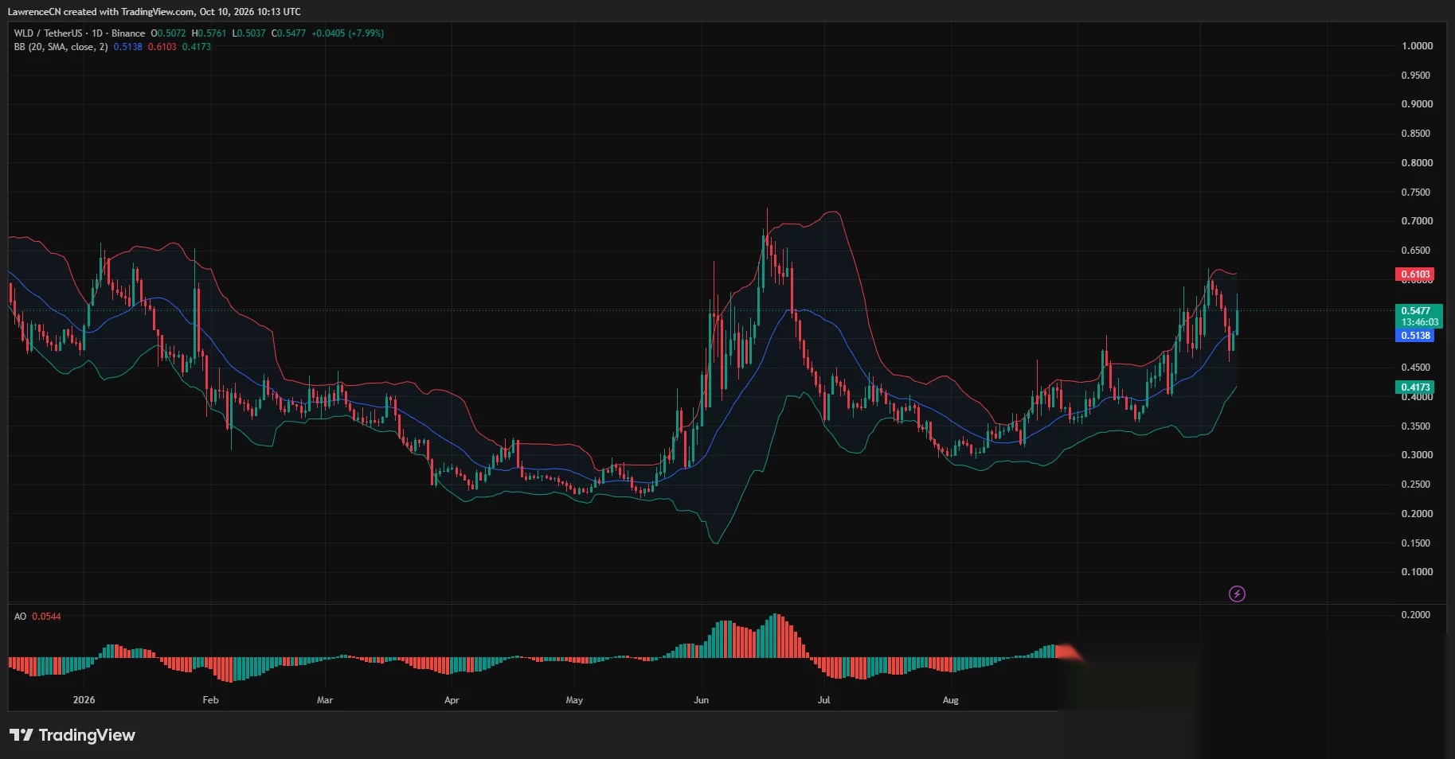Click the Jul label on time axis
This screenshot has width=1455, height=759.
823,700
